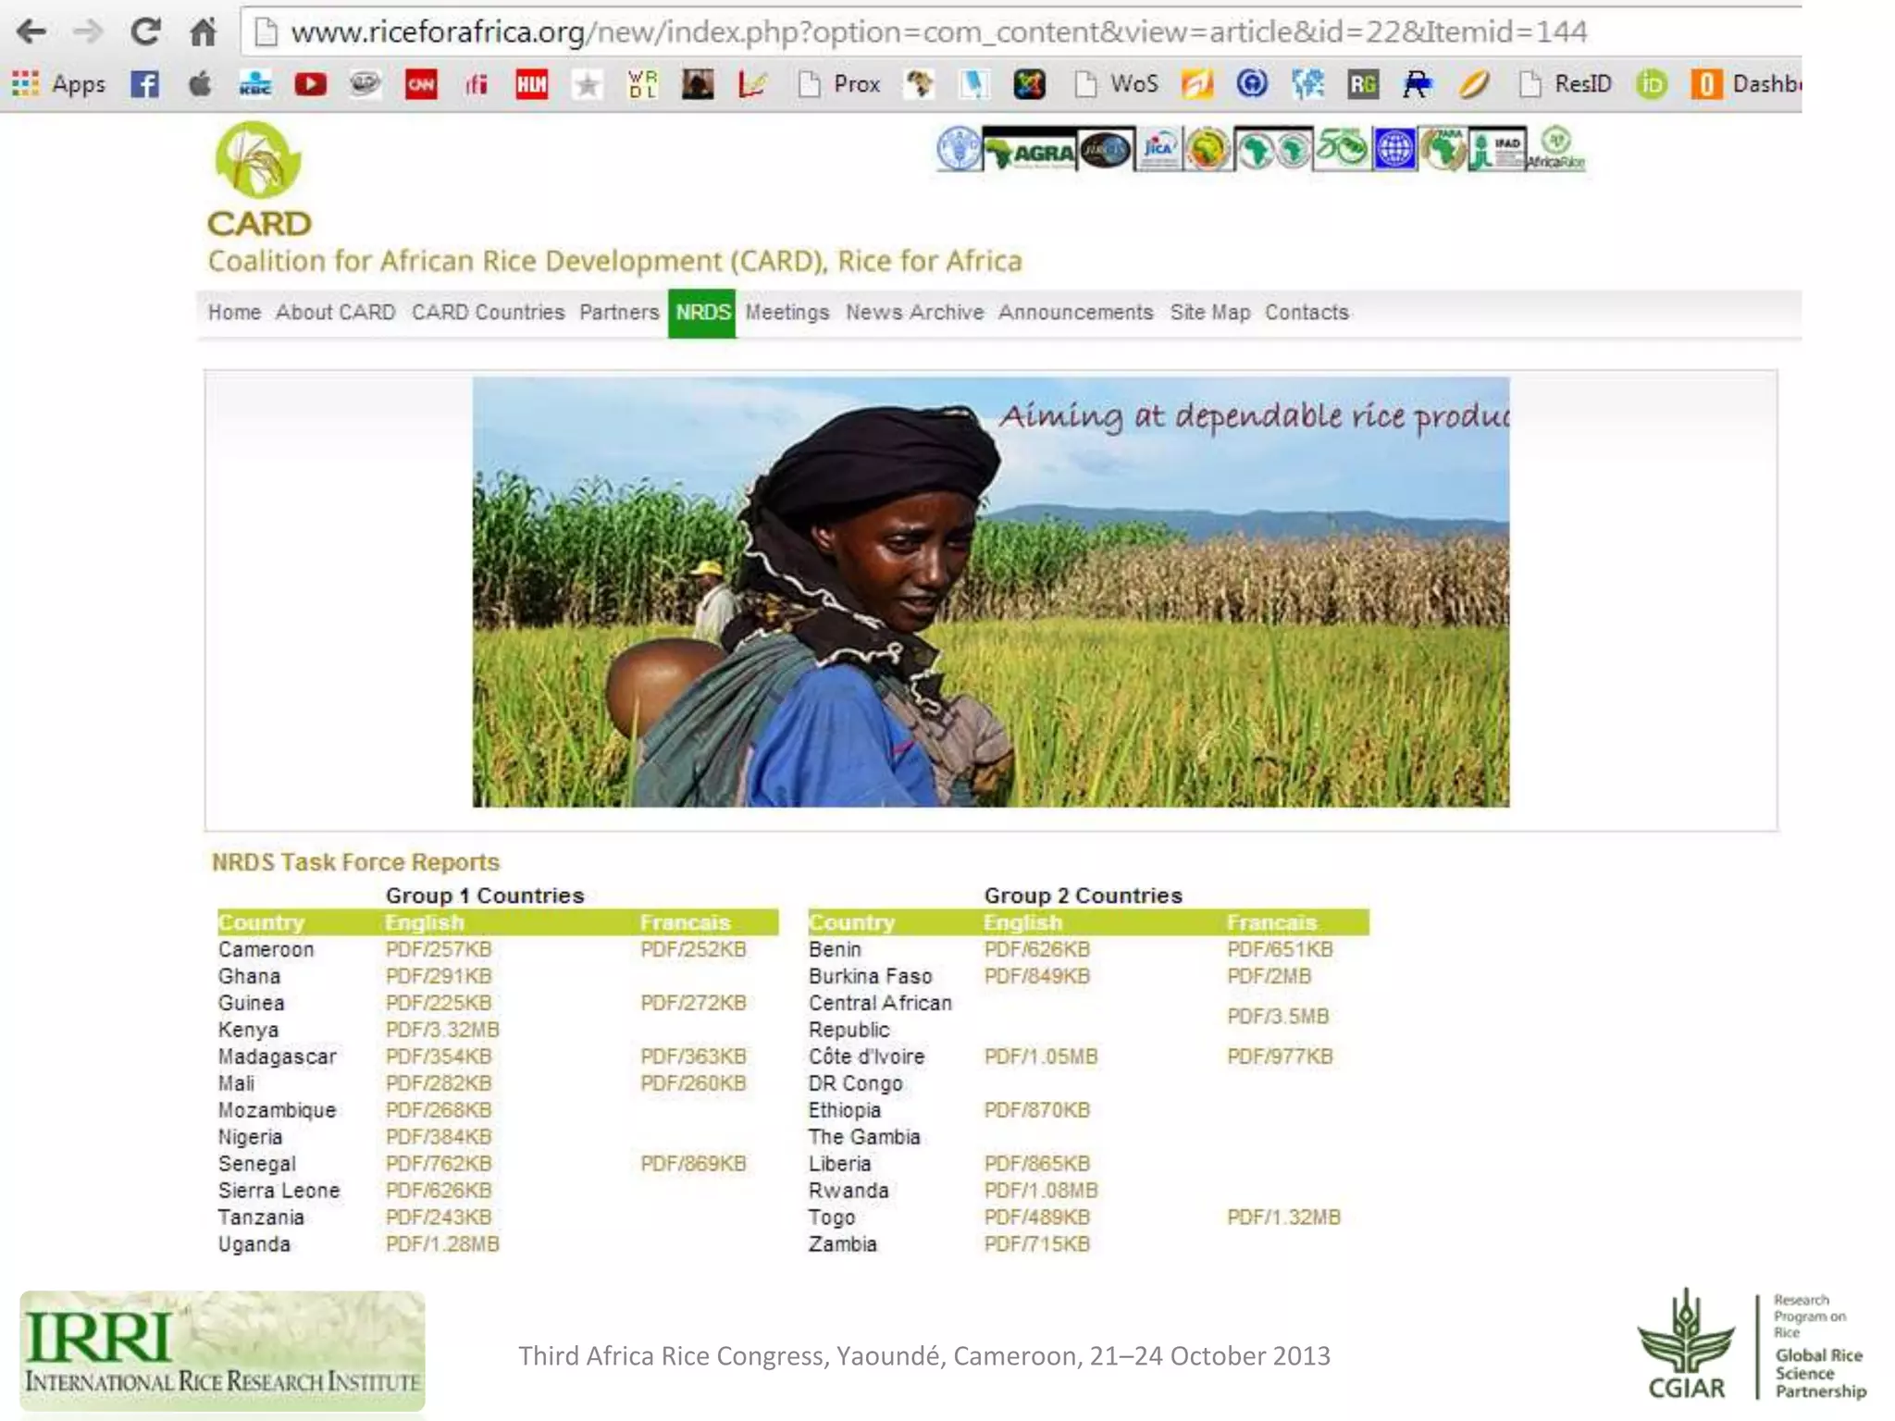
Task: Open the News Archive menu item
Action: coord(914,313)
